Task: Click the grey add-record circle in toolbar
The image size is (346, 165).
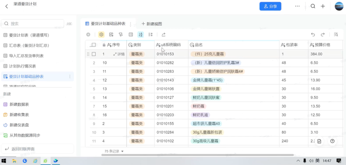Action: (x=88, y=34)
